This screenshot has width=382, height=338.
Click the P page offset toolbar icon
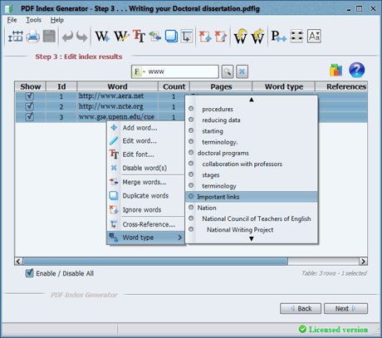(278, 37)
